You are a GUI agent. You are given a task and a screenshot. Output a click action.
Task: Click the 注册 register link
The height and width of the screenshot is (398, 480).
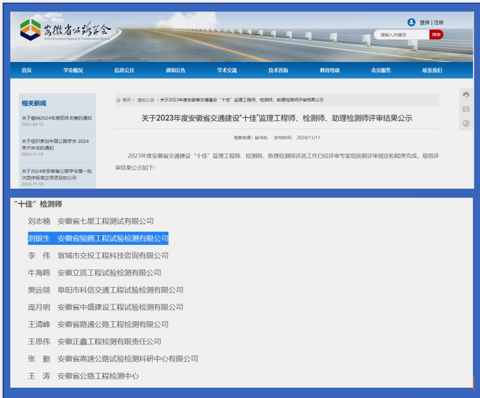(x=439, y=23)
